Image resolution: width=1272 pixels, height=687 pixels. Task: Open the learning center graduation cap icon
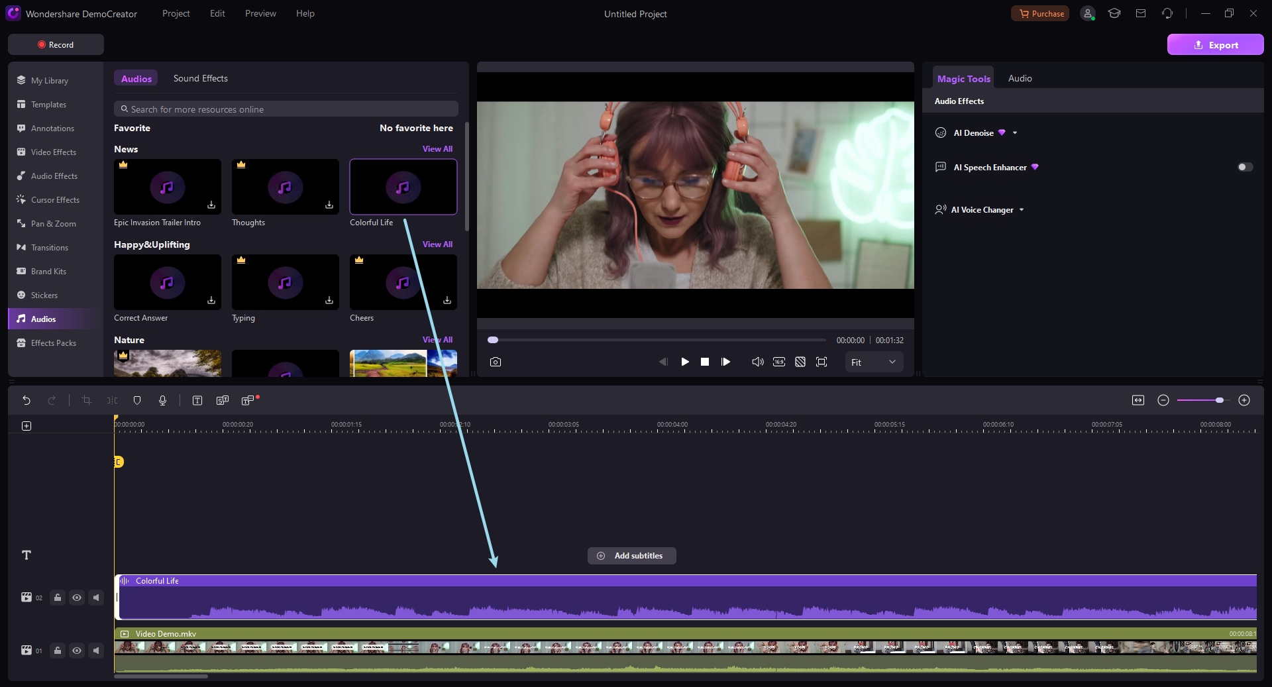pyautogui.click(x=1114, y=13)
